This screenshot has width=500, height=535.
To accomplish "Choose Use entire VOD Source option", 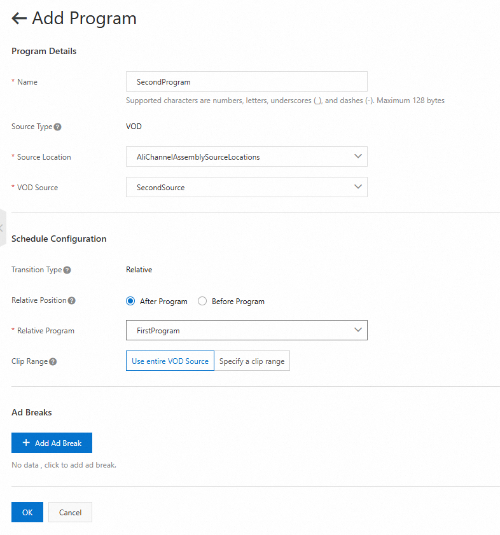I will pos(170,361).
